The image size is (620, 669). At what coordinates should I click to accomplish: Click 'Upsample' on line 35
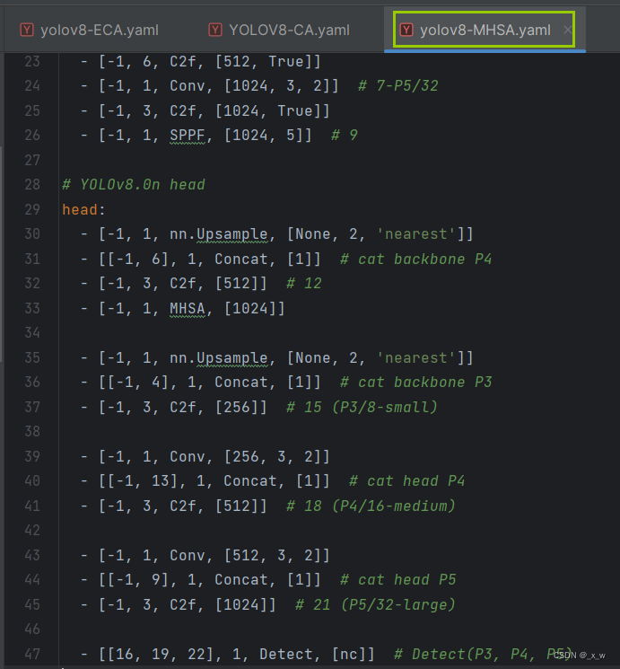[232, 358]
